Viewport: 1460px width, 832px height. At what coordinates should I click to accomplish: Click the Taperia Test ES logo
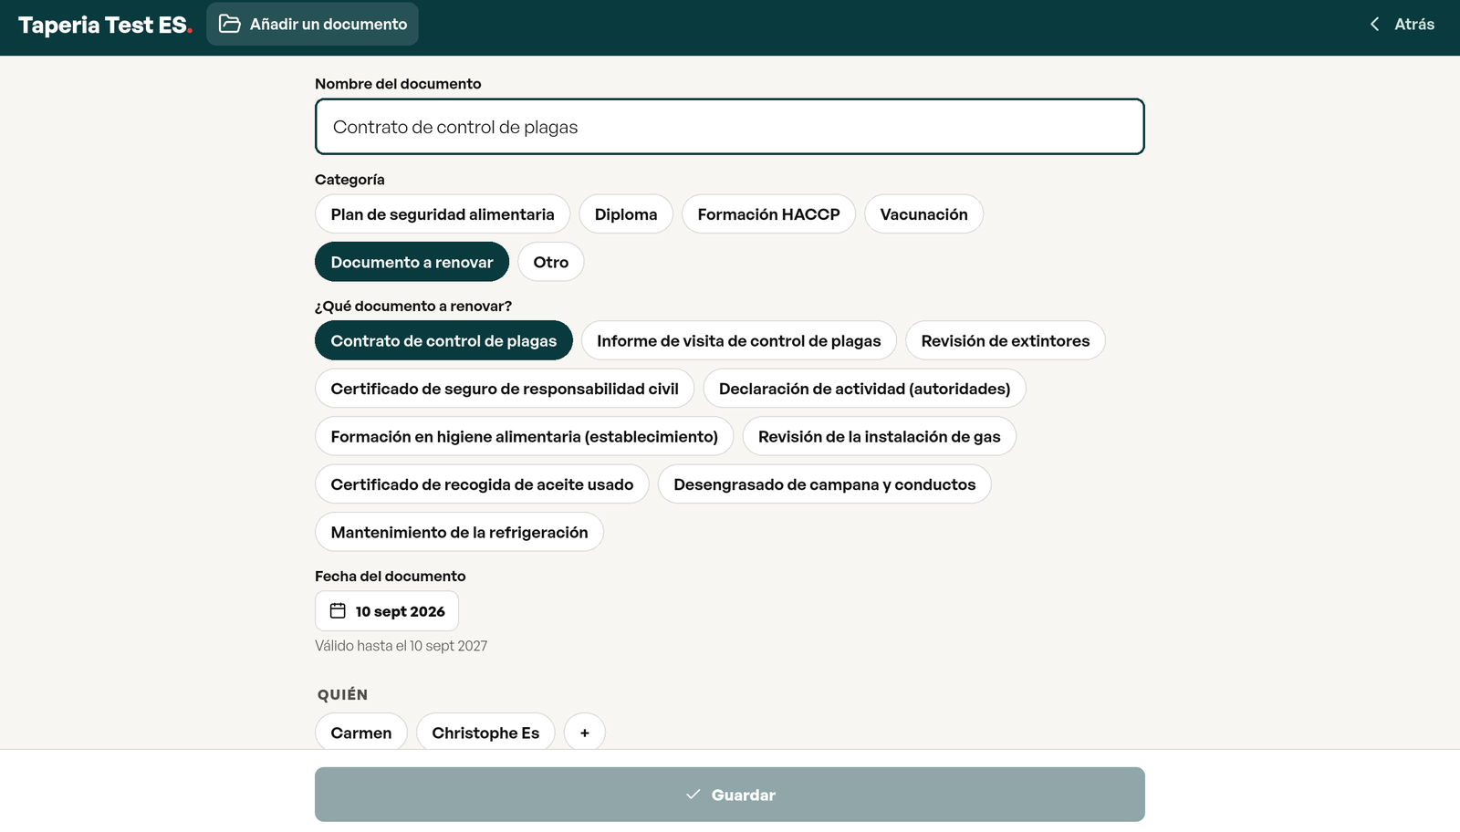(x=105, y=25)
